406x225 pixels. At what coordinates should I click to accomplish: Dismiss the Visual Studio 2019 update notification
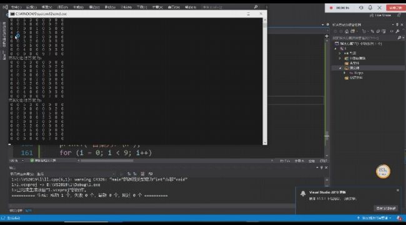pyautogui.click(x=398, y=190)
